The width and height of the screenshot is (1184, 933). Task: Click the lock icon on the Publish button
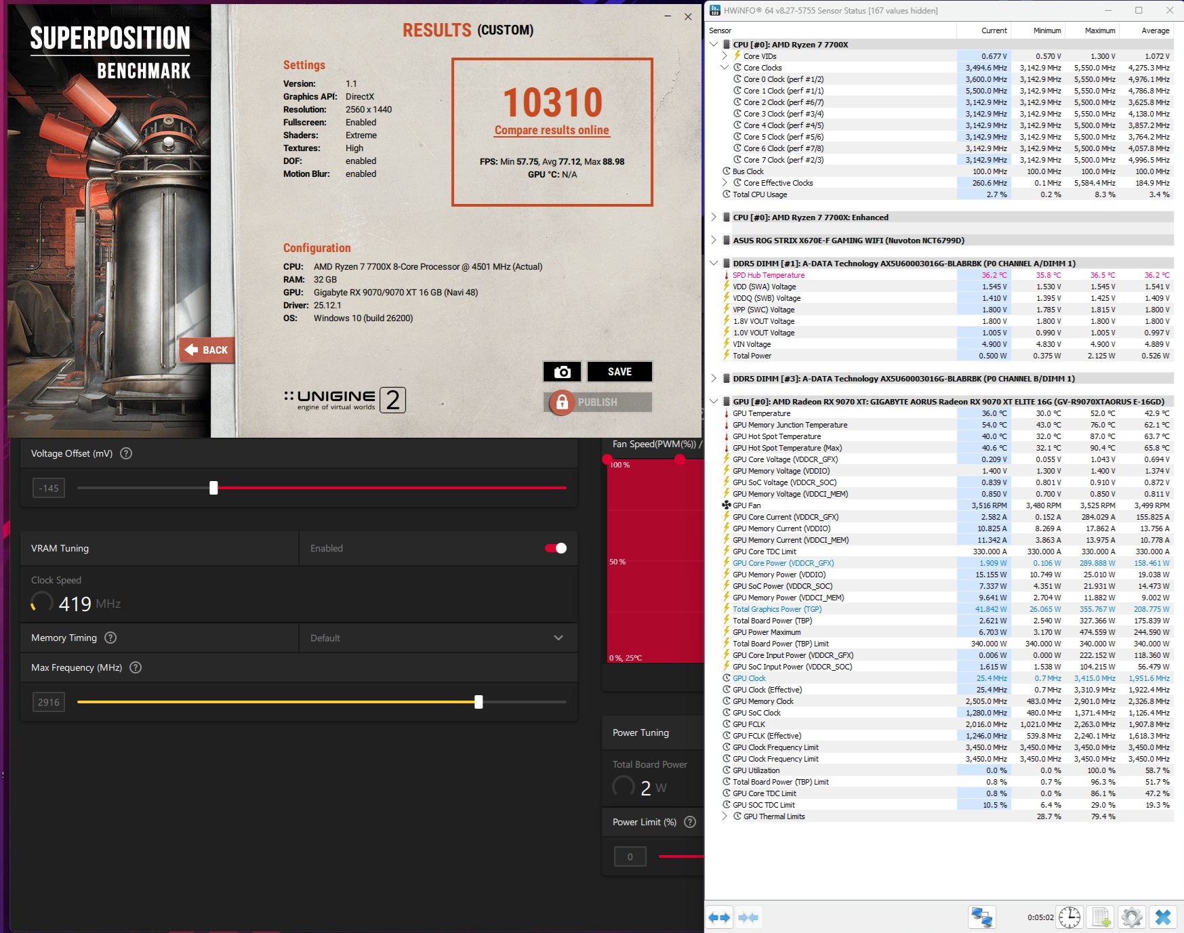562,402
